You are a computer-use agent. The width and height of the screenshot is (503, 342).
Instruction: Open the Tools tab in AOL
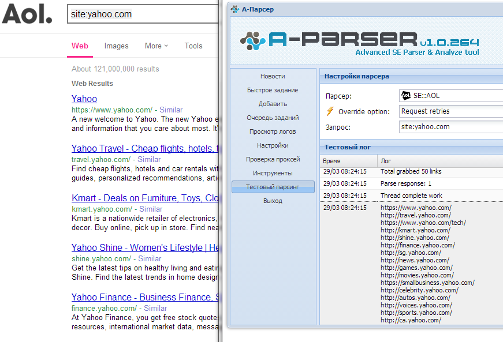tap(193, 46)
